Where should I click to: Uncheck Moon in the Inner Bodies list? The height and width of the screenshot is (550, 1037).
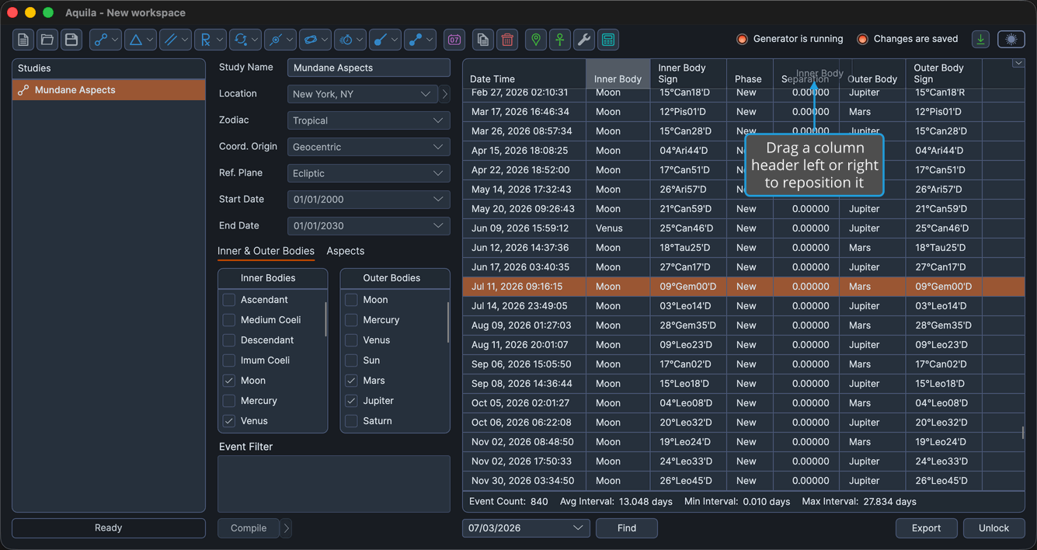pyautogui.click(x=229, y=381)
